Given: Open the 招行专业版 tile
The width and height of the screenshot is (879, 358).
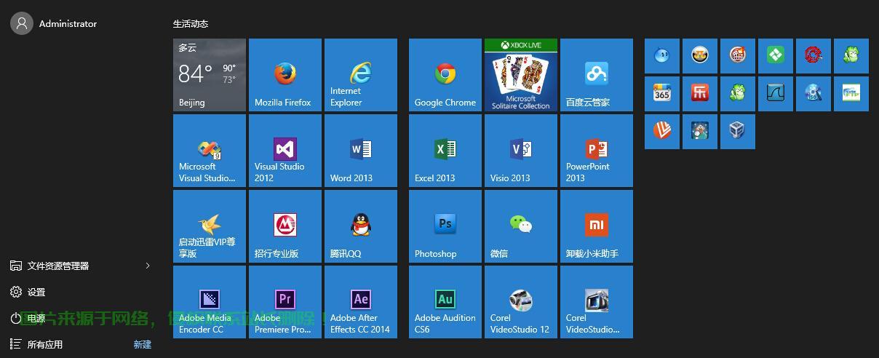Looking at the screenshot, I should (x=285, y=226).
